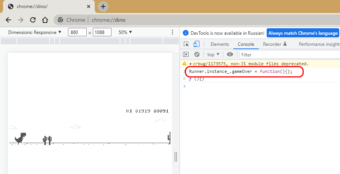
Task: Click the DevTools info icon
Action: [185, 33]
